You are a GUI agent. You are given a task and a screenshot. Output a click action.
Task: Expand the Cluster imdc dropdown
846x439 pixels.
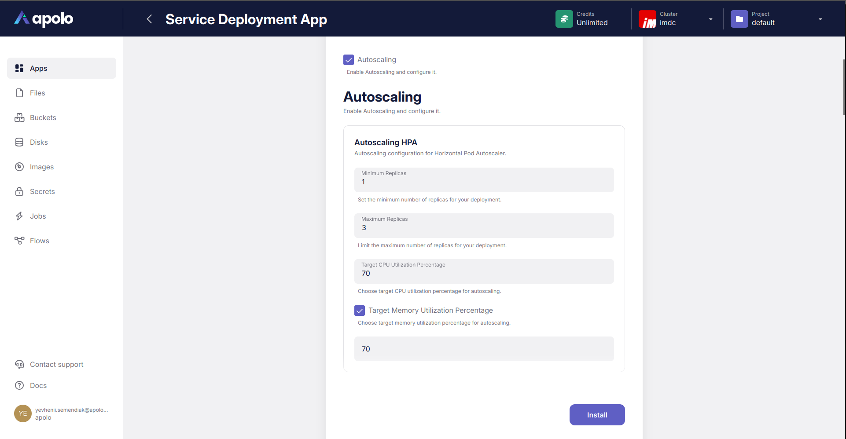tap(710, 19)
